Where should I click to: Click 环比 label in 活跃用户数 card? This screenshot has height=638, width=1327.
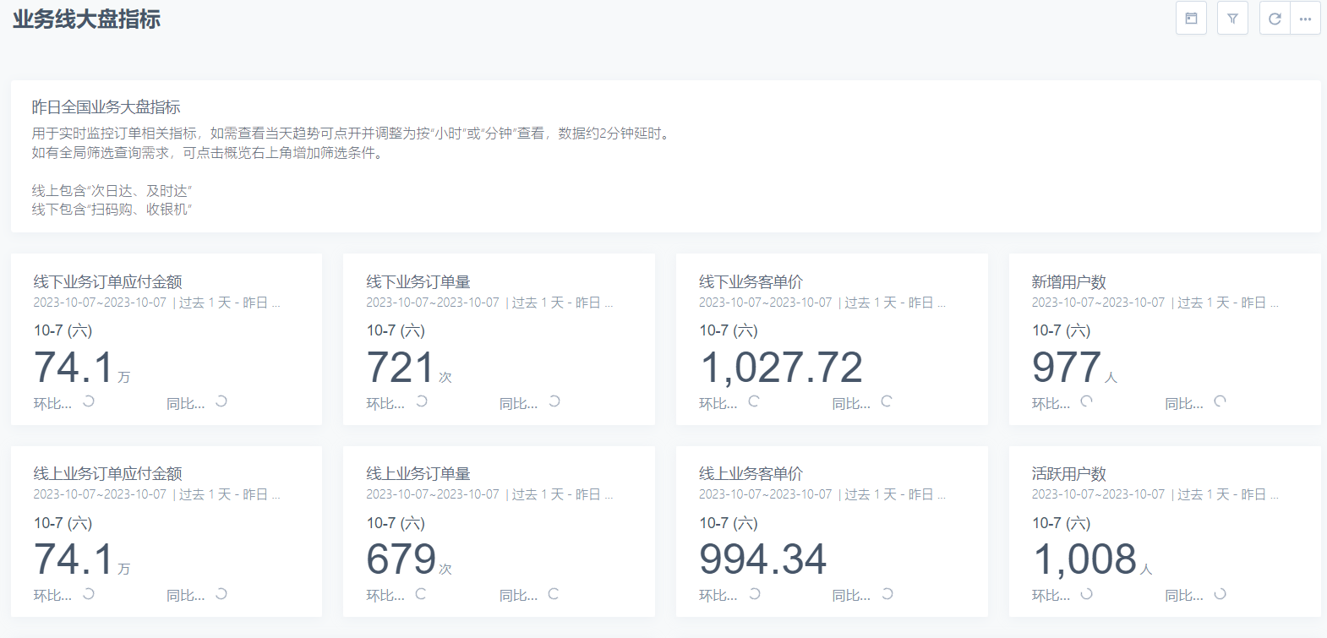point(1051,596)
